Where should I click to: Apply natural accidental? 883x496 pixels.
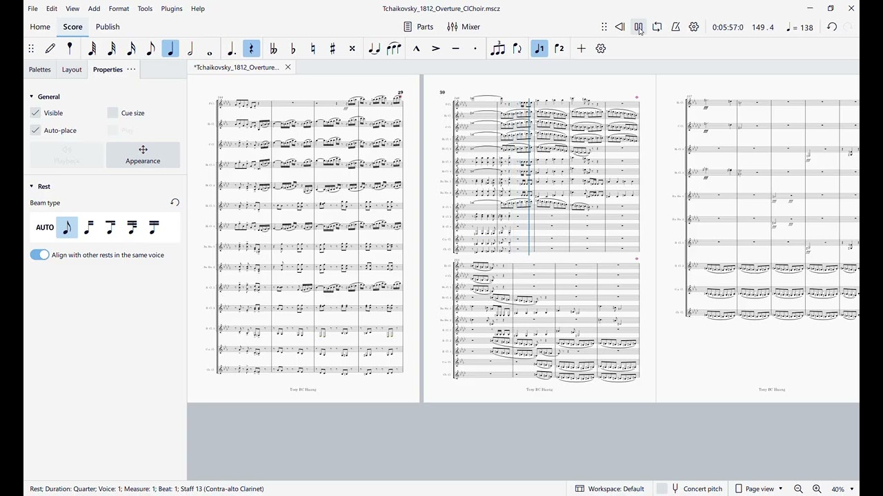[313, 49]
